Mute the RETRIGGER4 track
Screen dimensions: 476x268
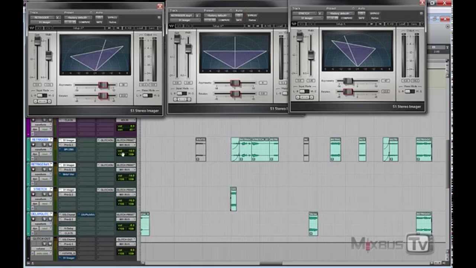pos(50,169)
